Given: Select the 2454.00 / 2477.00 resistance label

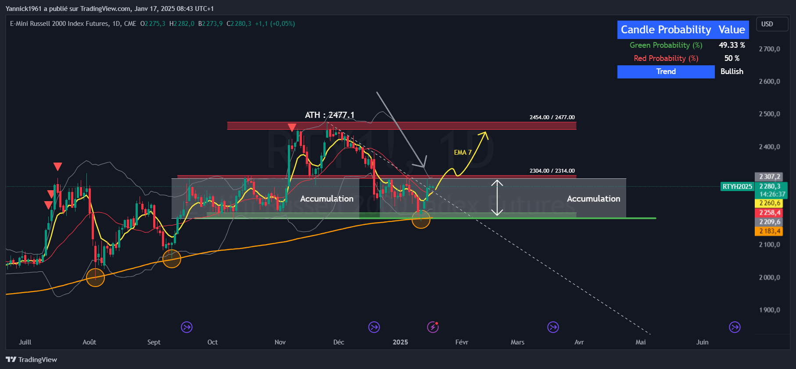Looking at the screenshot, I should point(552,117).
